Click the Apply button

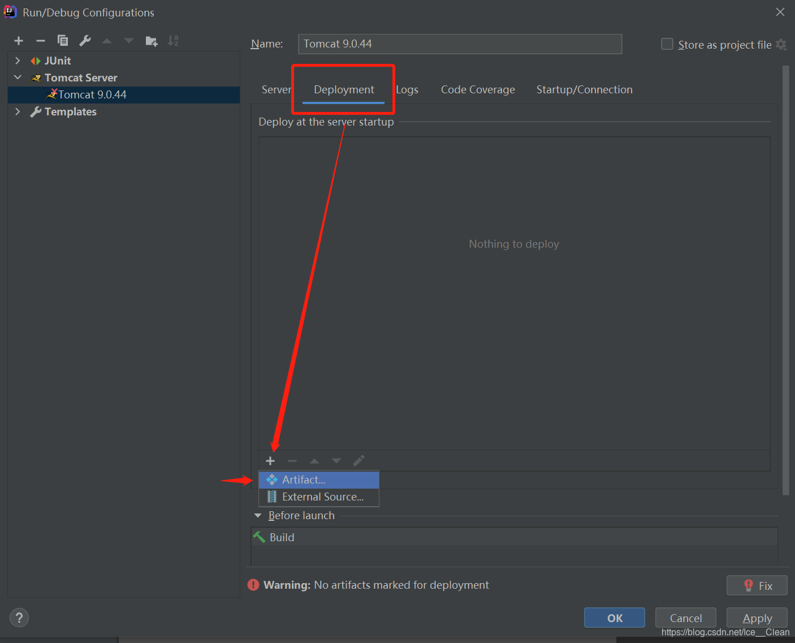(x=757, y=618)
